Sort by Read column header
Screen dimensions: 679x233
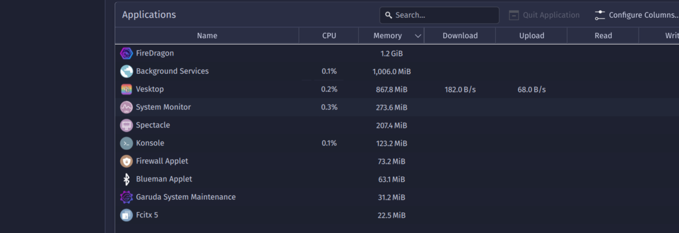click(603, 36)
